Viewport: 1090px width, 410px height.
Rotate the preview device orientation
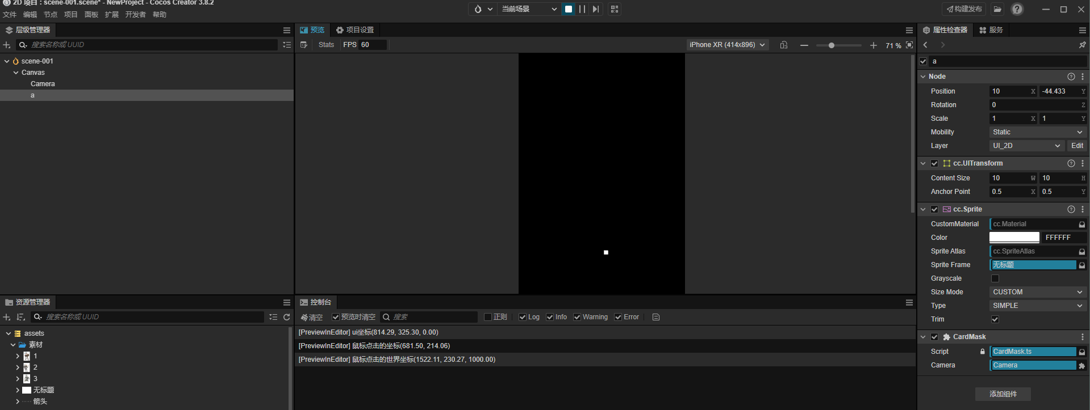tap(784, 45)
